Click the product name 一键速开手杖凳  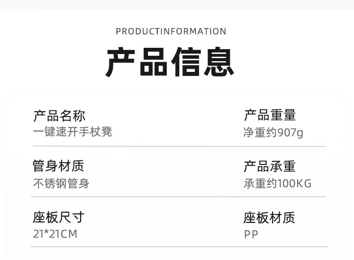[73, 132]
